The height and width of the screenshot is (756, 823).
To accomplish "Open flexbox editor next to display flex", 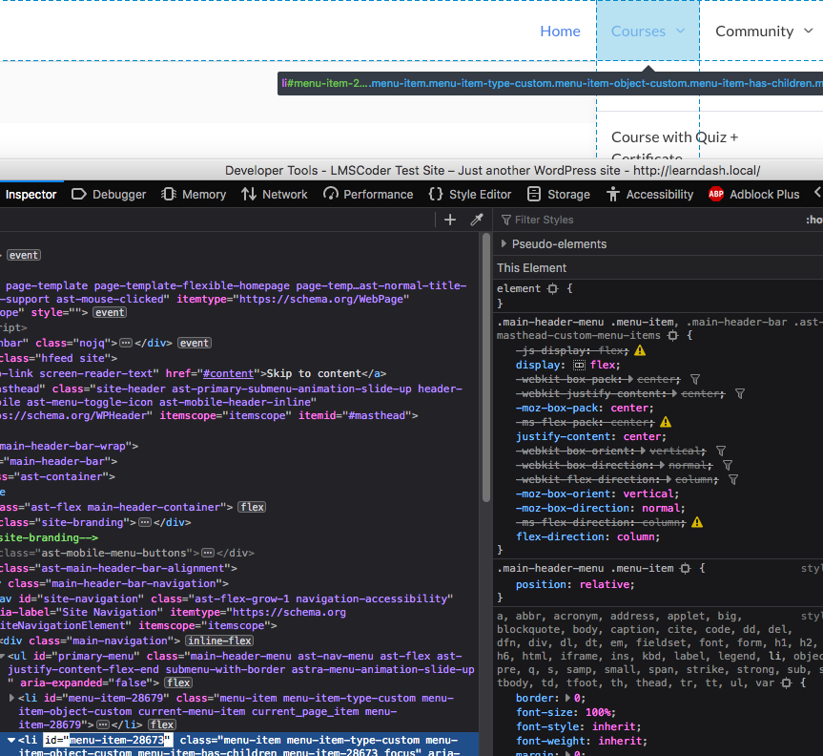I will 579,366.
